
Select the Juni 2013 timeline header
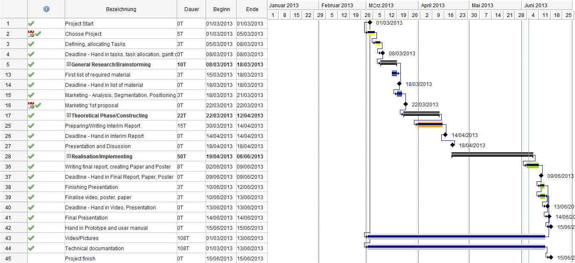point(546,5)
